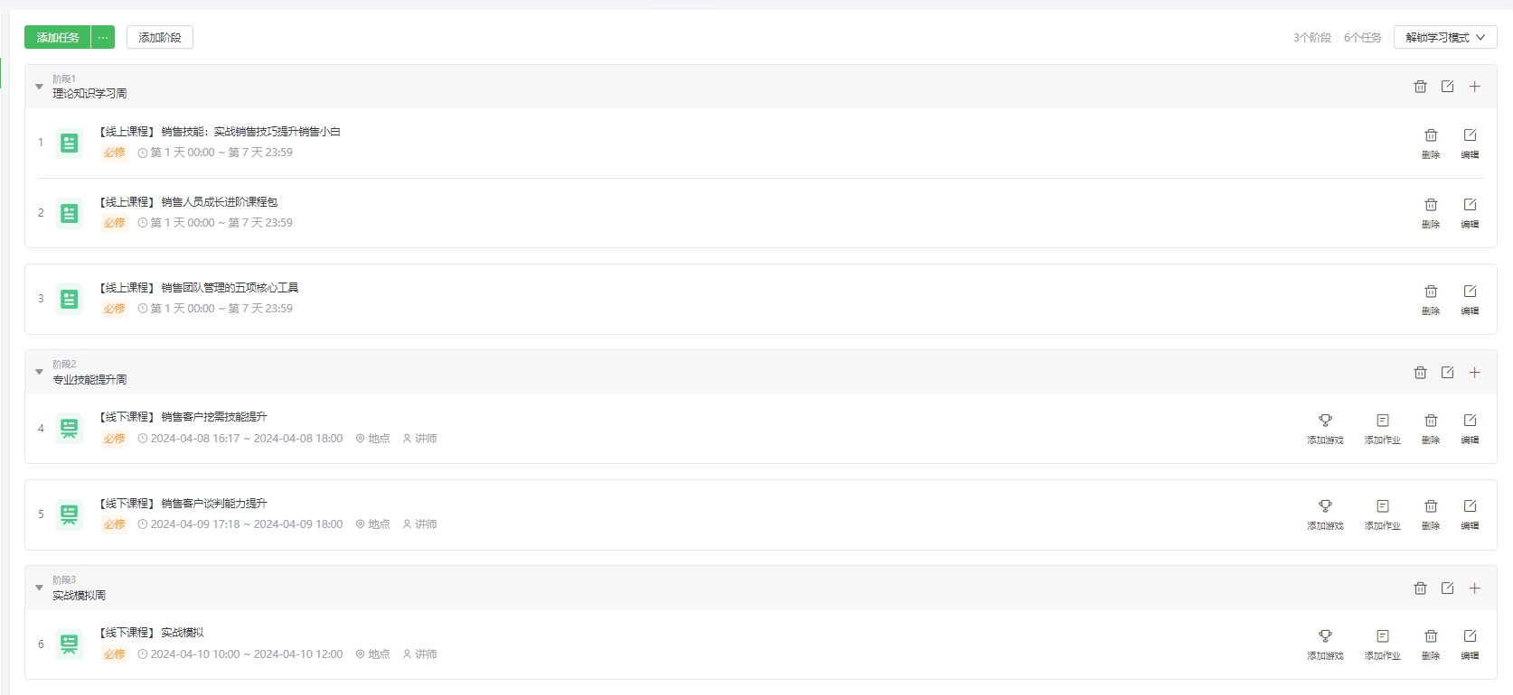The image size is (1513, 695).
Task: Click the 添加任务 button
Action: point(58,37)
